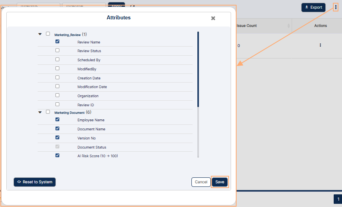
Task: Click the Review Name label text
Action: tap(89, 42)
